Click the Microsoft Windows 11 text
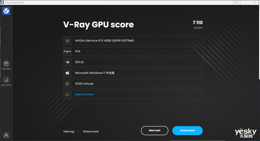The image size is (260, 141). click(x=95, y=73)
